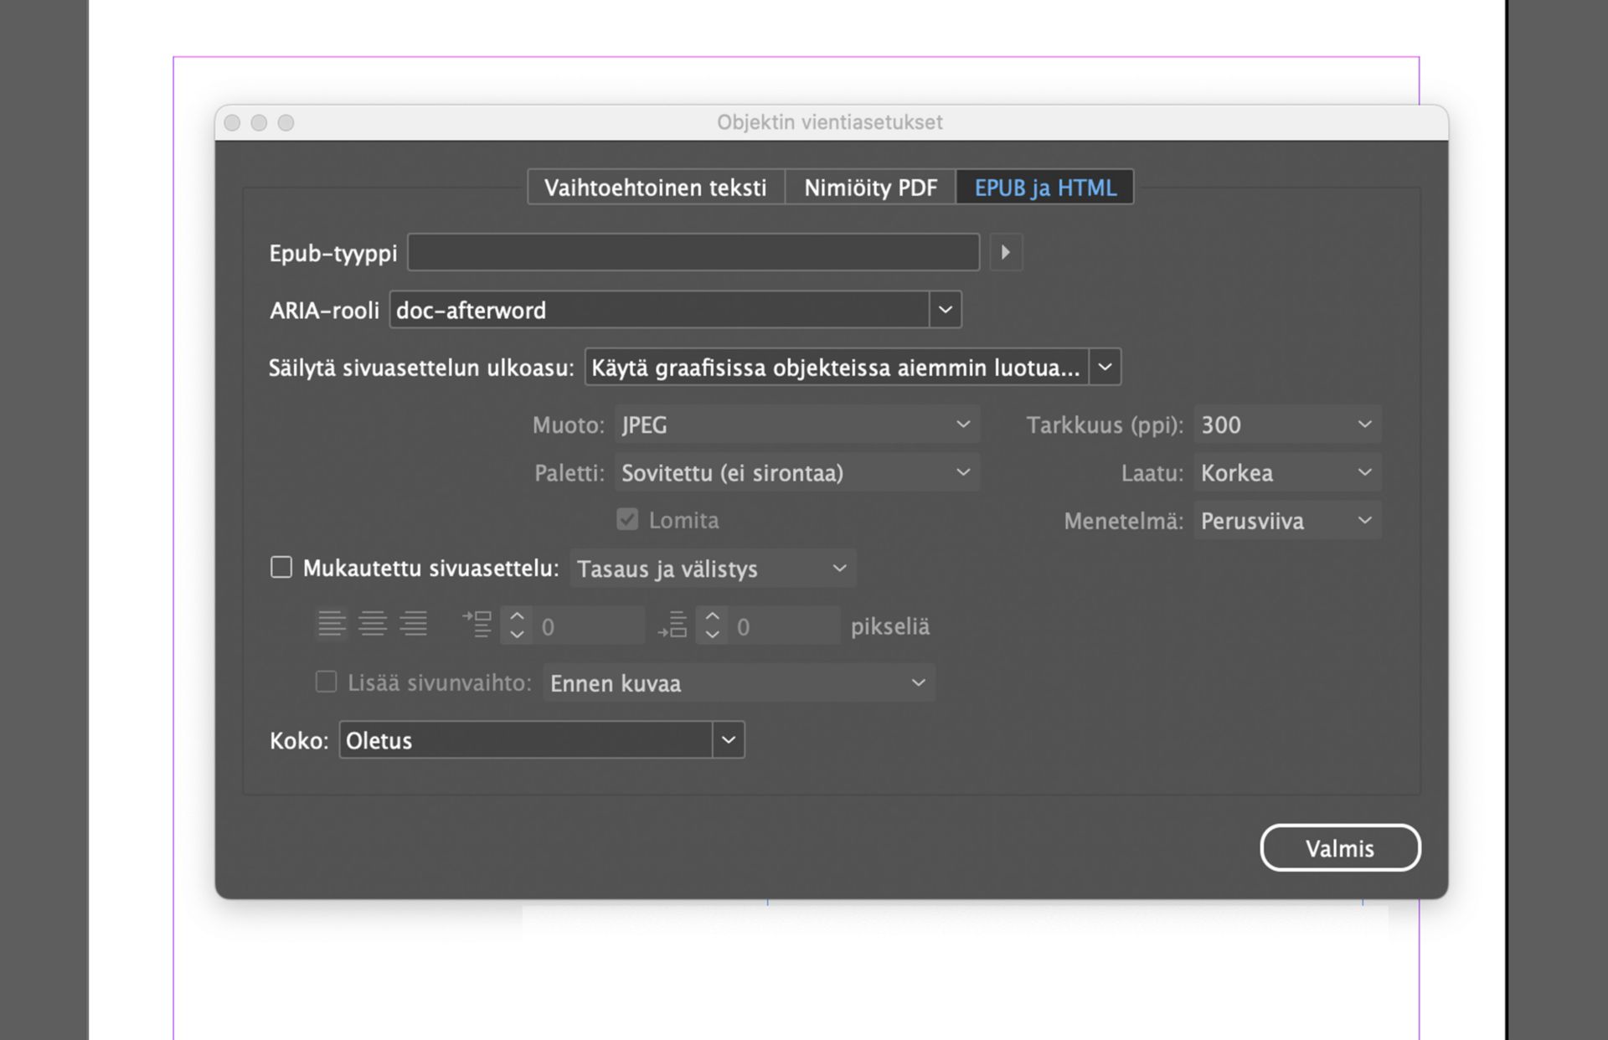Uncheck the Lomita checkbox
1608x1040 pixels.
(x=627, y=519)
